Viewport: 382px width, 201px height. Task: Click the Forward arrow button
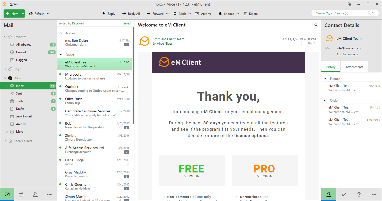155,14
